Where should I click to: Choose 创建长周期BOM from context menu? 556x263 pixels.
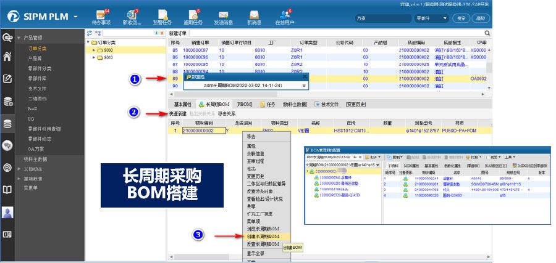click(x=263, y=236)
